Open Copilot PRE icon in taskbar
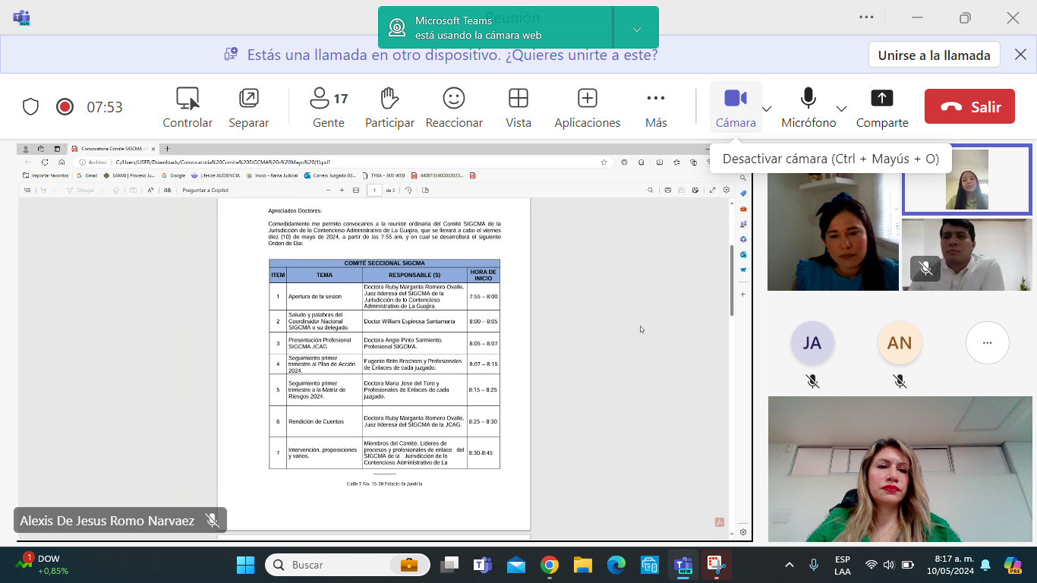Image resolution: width=1037 pixels, height=583 pixels. (x=1013, y=565)
